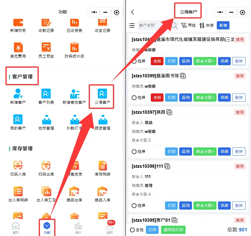This screenshot has height=236, width=251.
Task: Click the green 通用码打印 button
Action: (173, 230)
